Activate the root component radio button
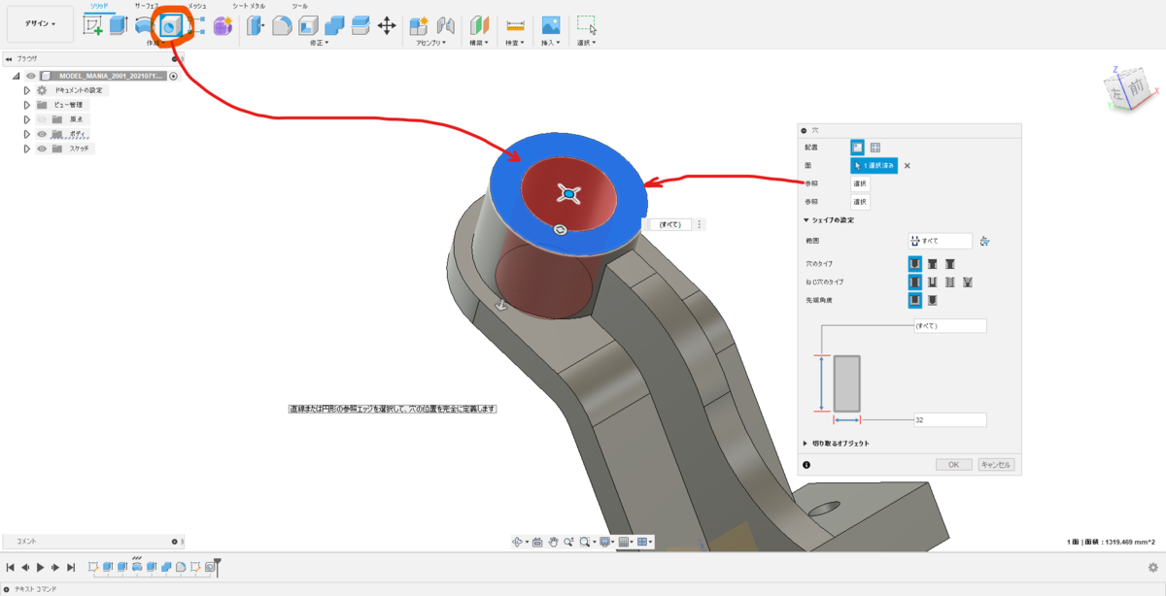 tap(173, 76)
